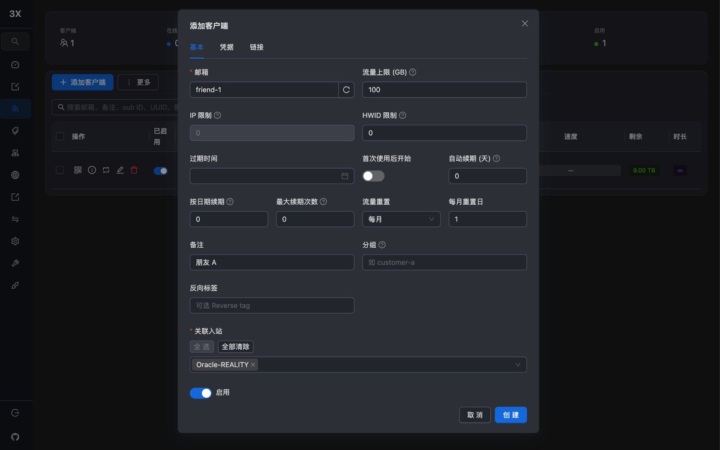Check the client row checkbox
Viewport: 720px width, 450px height.
(x=60, y=170)
